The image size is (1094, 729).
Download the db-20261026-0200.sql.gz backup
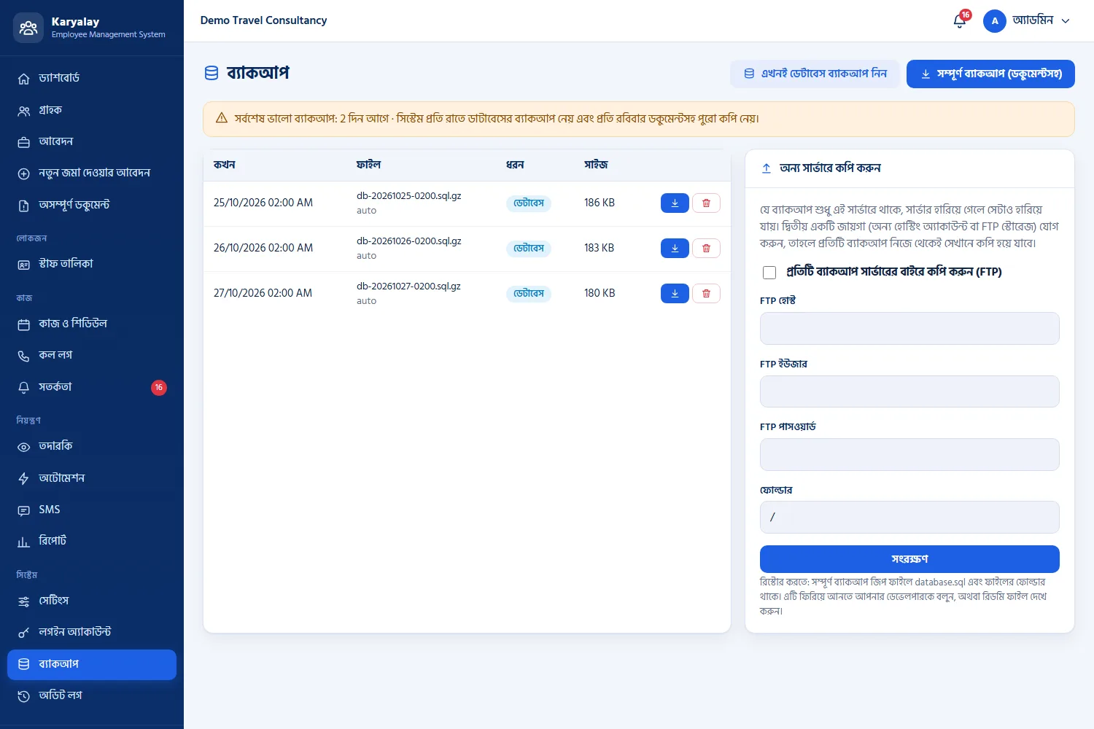pos(675,249)
